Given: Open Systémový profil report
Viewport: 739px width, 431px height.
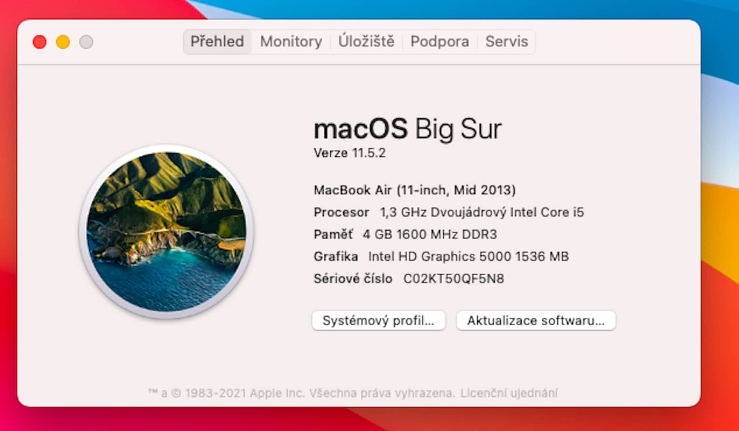Looking at the screenshot, I should 378,320.
